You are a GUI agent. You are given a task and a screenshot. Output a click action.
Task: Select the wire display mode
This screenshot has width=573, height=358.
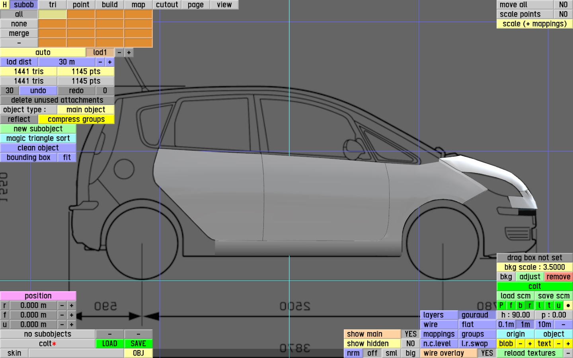[x=439, y=325]
